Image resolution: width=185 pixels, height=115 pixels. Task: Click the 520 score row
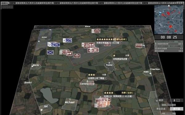(169, 51)
